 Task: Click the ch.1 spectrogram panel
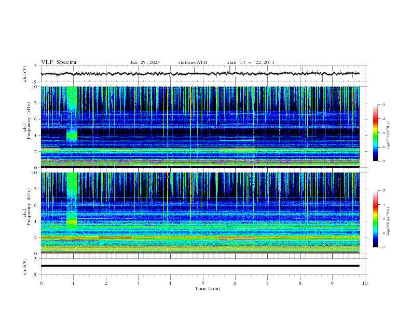(200, 127)
